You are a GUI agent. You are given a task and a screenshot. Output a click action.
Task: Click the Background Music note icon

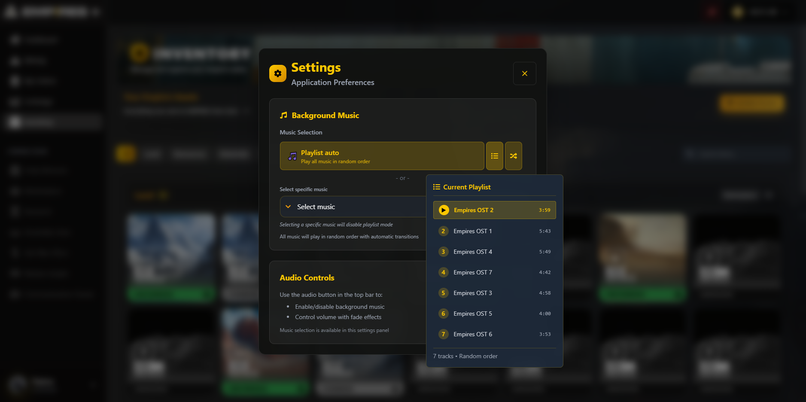pos(283,115)
